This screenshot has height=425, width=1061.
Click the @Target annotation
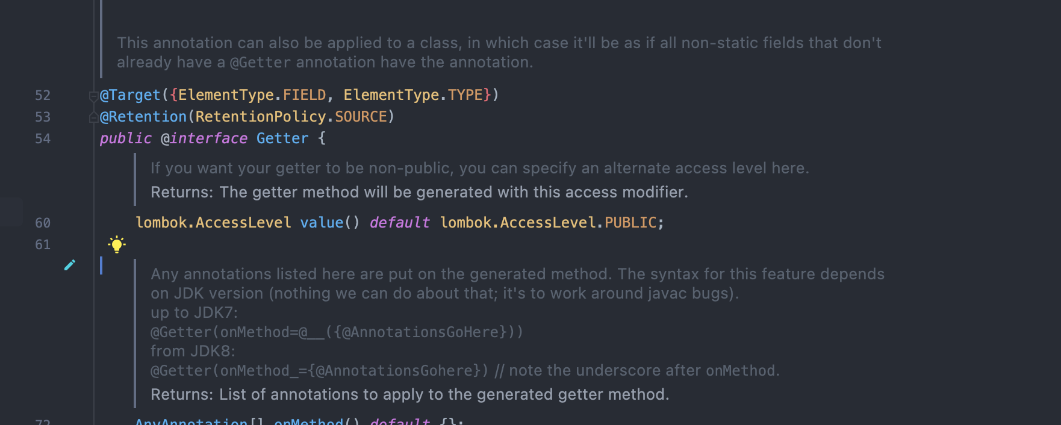pyautogui.click(x=130, y=95)
